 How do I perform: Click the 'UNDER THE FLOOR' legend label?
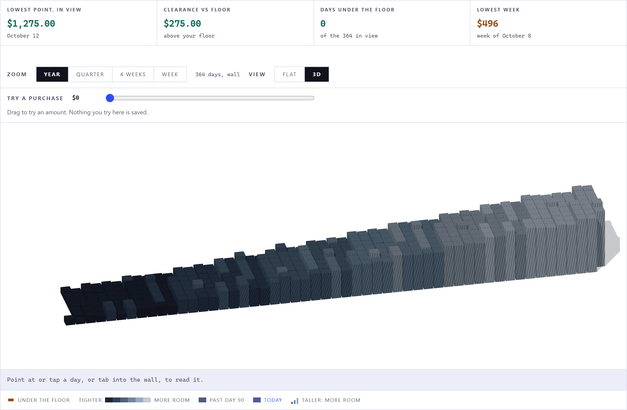[x=44, y=400]
